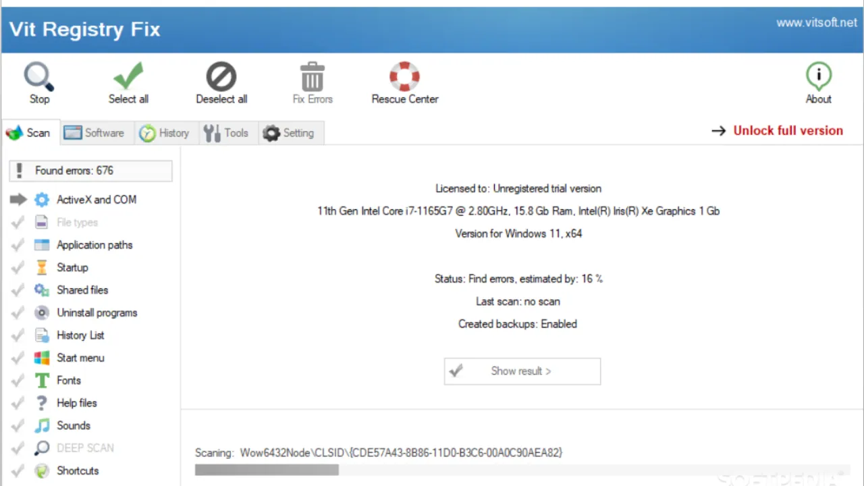
Task: Click the Fix Errors trash icon
Action: click(x=312, y=76)
